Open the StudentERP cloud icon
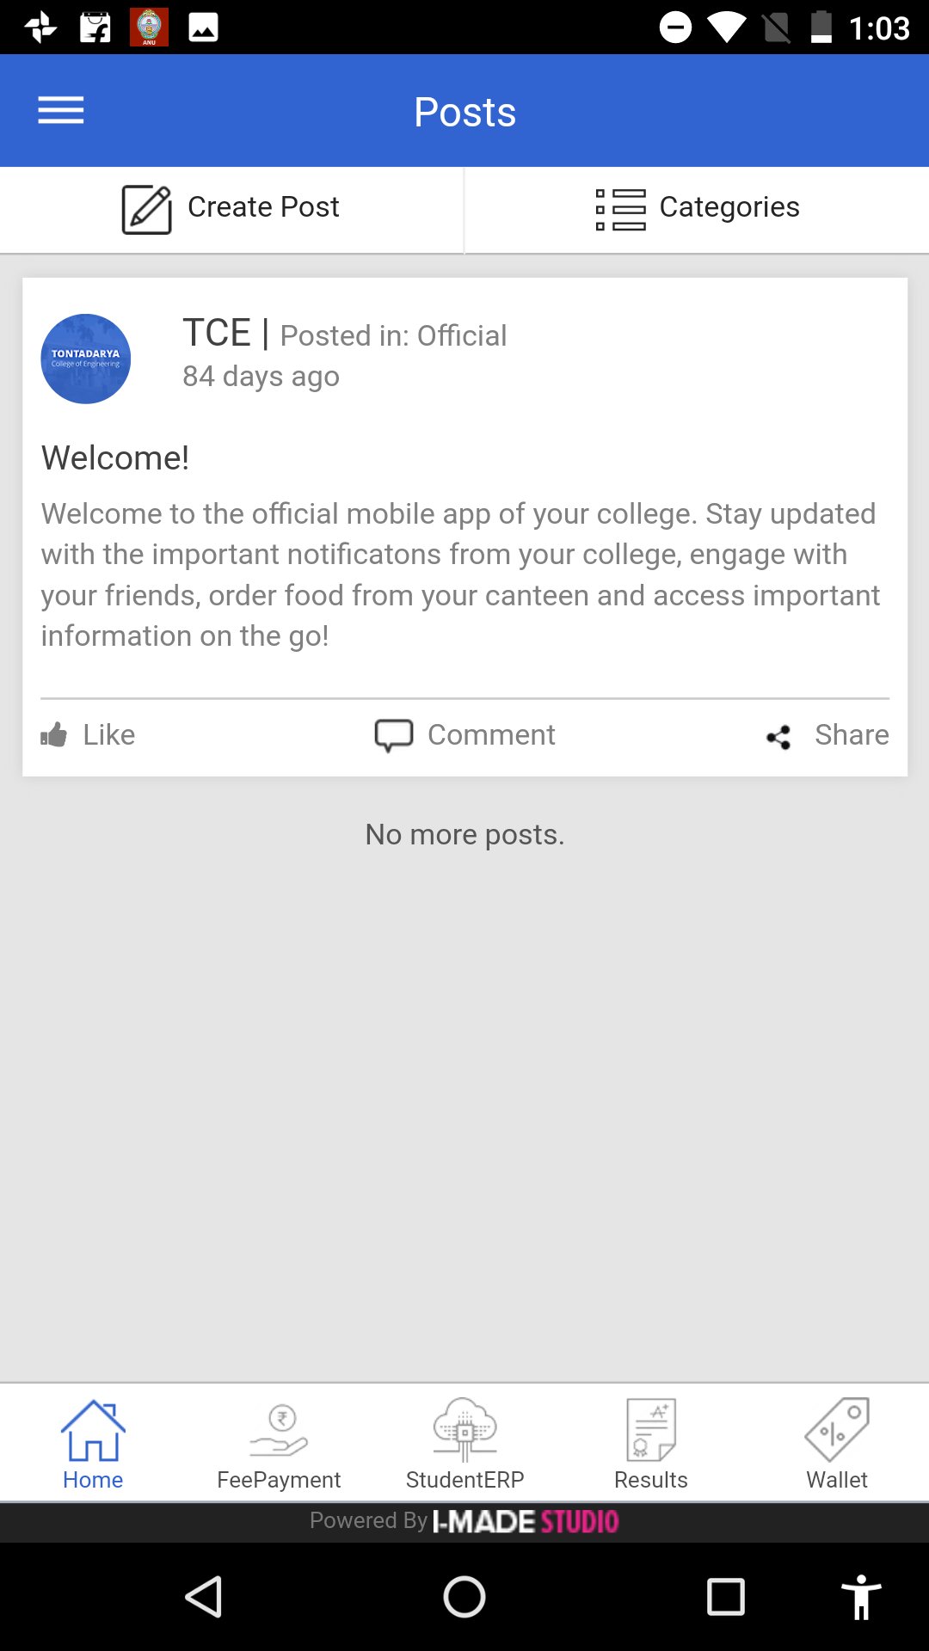Viewport: 929px width, 1651px height. (464, 1429)
